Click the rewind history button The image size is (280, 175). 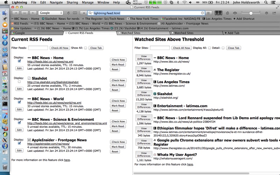24,13
